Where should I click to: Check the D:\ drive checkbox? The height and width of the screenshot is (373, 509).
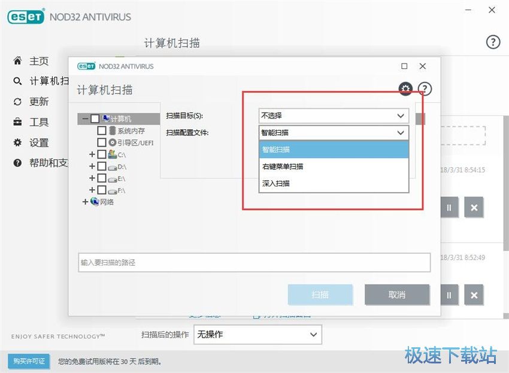(x=102, y=166)
